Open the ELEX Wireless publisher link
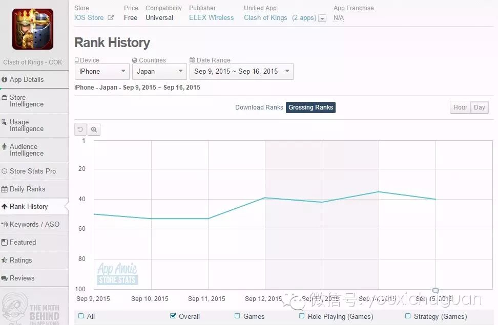Image resolution: width=498 pixels, height=325 pixels. (211, 17)
